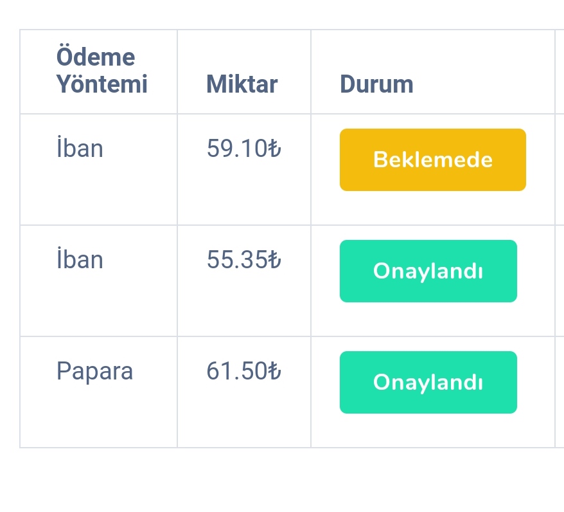The height and width of the screenshot is (512, 564).
Task: Click the 61.50₺ amount
Action: (243, 370)
